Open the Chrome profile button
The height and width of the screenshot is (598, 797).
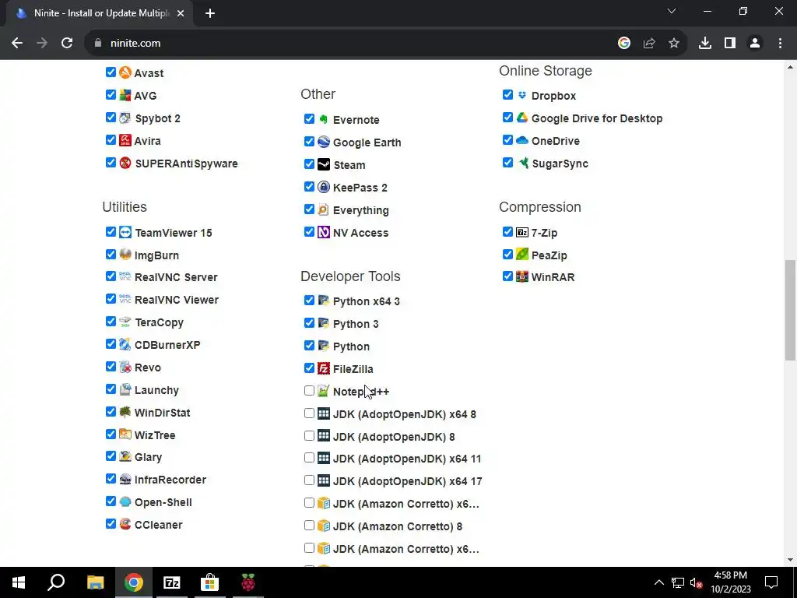(755, 44)
